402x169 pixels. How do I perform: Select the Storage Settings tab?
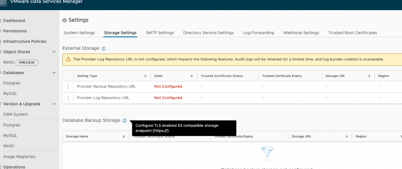pos(120,33)
